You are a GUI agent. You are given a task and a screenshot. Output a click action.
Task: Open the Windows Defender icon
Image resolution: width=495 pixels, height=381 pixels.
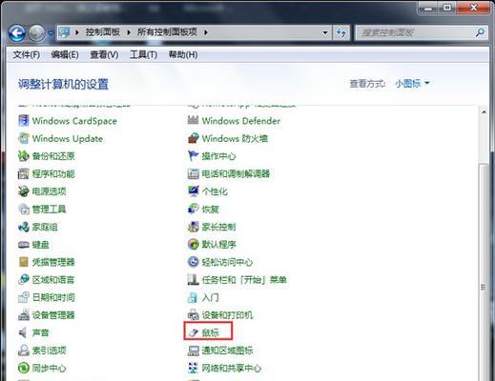[x=193, y=121]
